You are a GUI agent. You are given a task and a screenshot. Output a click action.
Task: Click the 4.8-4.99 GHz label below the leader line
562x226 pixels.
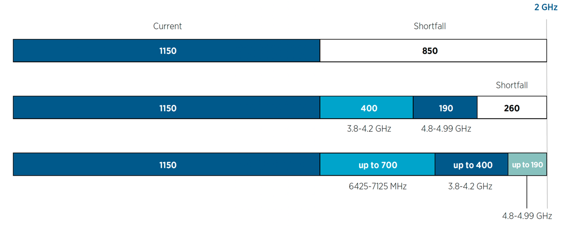527,216
